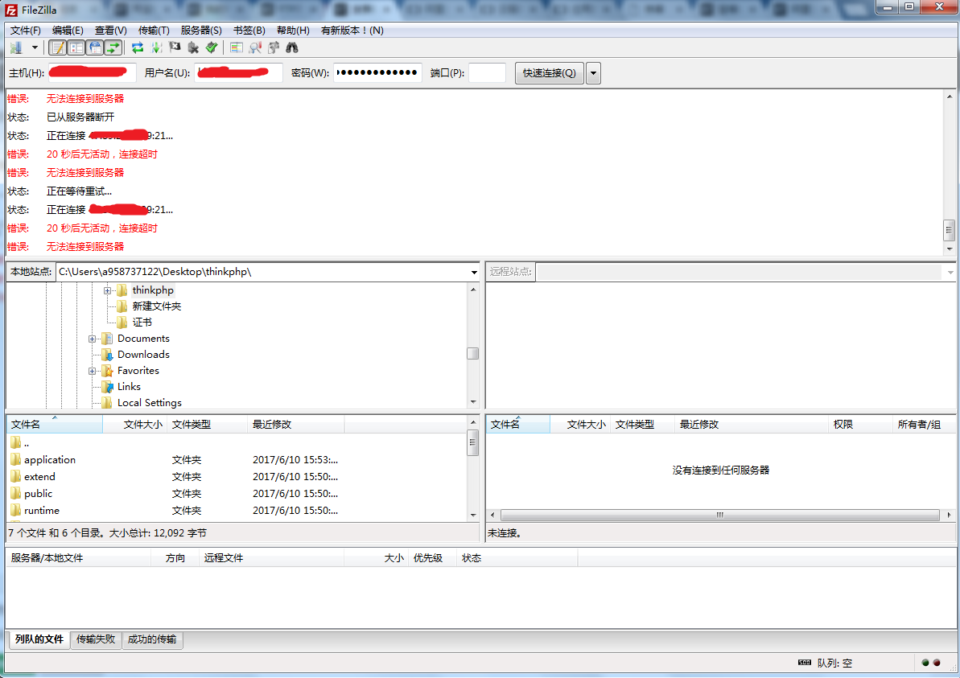The height and width of the screenshot is (678, 960).
Task: Select the Downloads folder in the tree
Action: point(143,355)
